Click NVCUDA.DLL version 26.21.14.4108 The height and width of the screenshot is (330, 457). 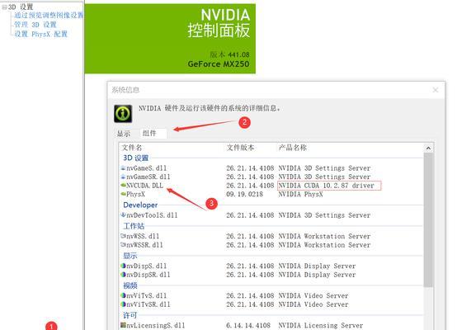(250, 186)
